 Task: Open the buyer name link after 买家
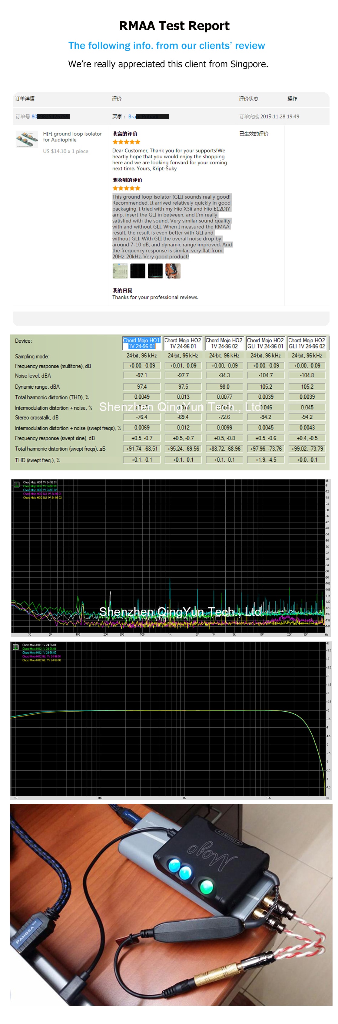[148, 117]
